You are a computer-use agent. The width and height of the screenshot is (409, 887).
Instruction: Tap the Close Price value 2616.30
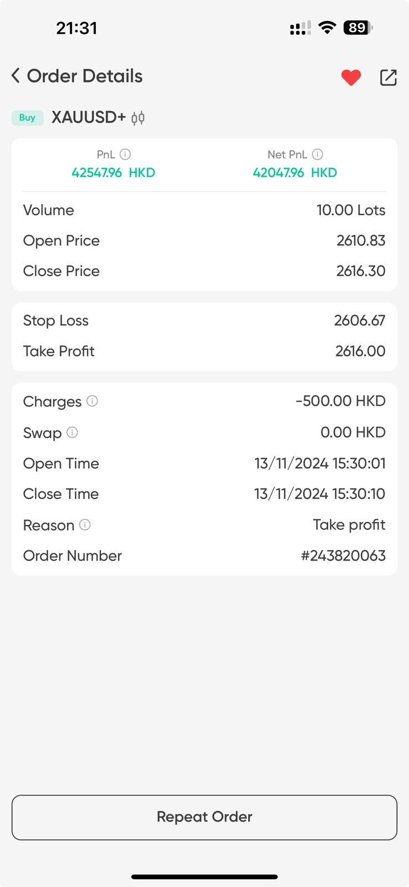(x=360, y=271)
